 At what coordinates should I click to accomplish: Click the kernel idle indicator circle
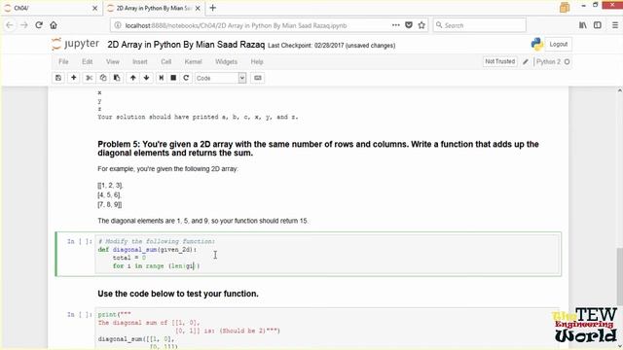pyautogui.click(x=567, y=62)
